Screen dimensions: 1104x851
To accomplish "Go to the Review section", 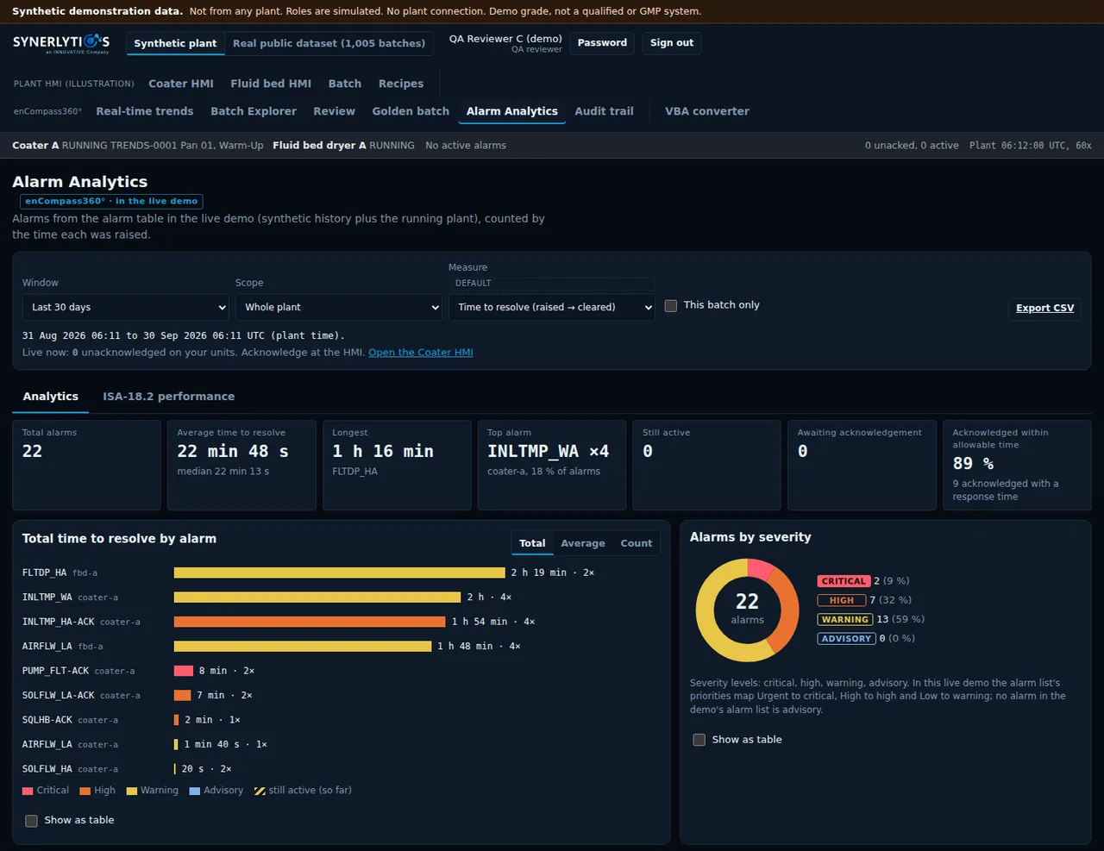I will [x=334, y=111].
